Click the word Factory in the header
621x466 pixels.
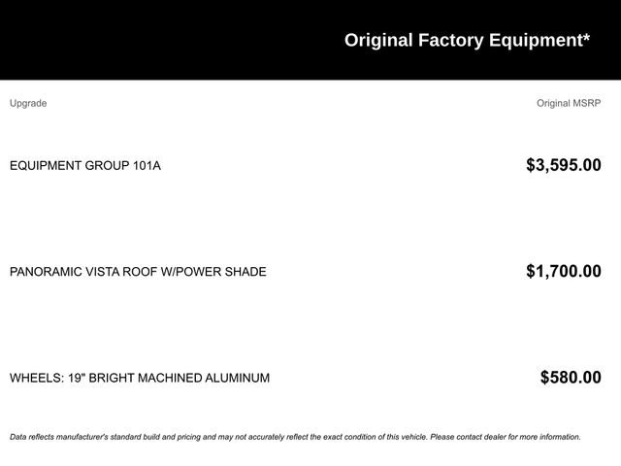point(450,41)
